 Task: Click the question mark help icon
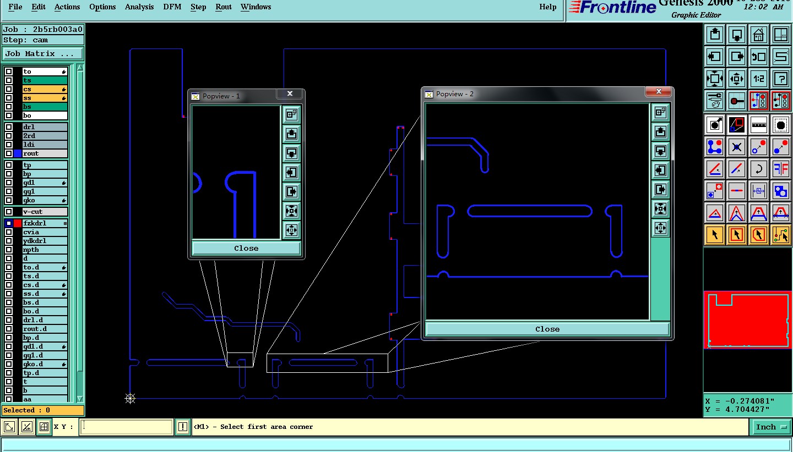pos(781,79)
